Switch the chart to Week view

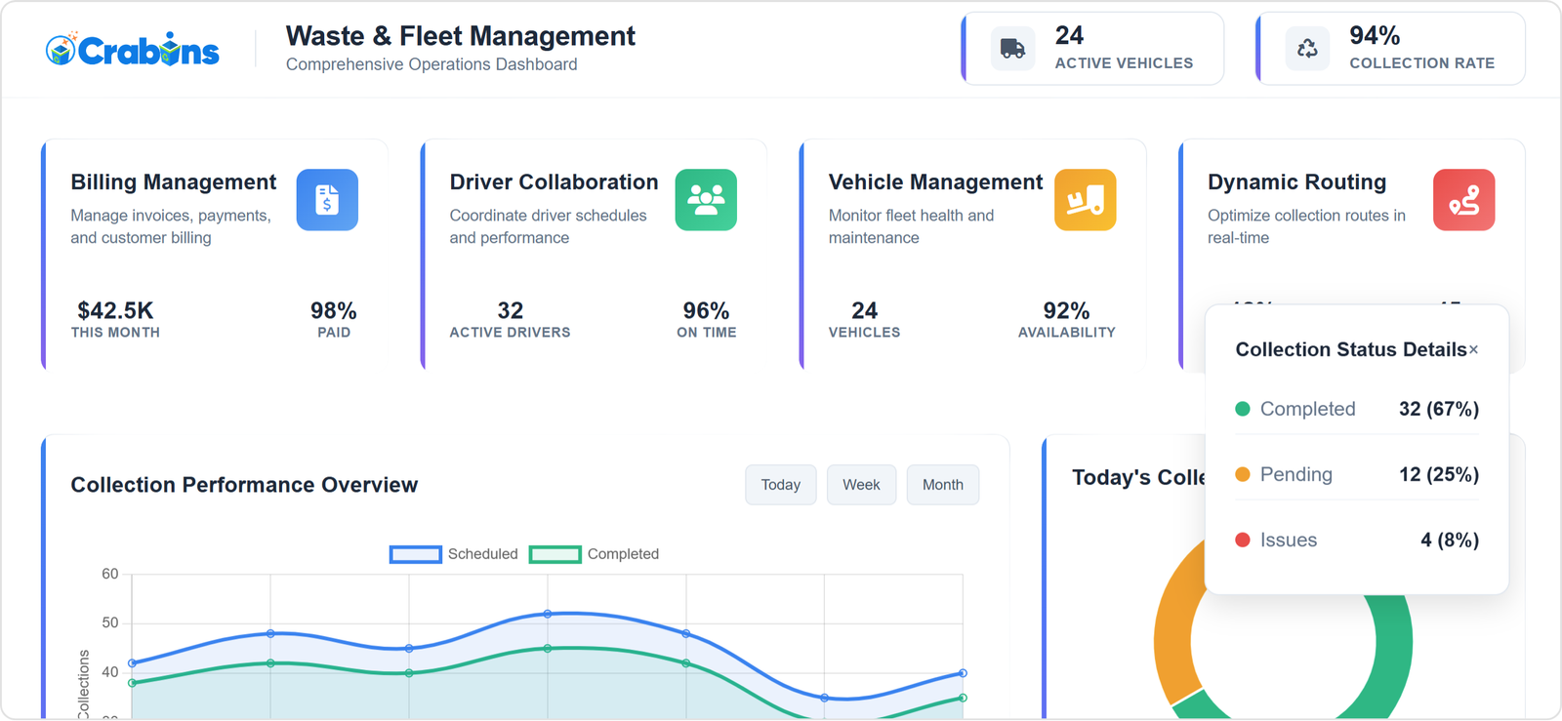pyautogui.click(x=861, y=485)
